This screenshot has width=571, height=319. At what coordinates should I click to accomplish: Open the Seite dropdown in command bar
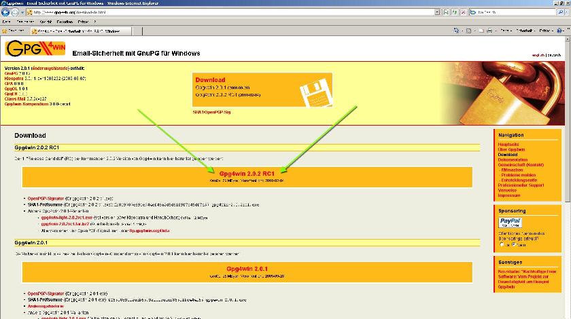click(x=506, y=31)
